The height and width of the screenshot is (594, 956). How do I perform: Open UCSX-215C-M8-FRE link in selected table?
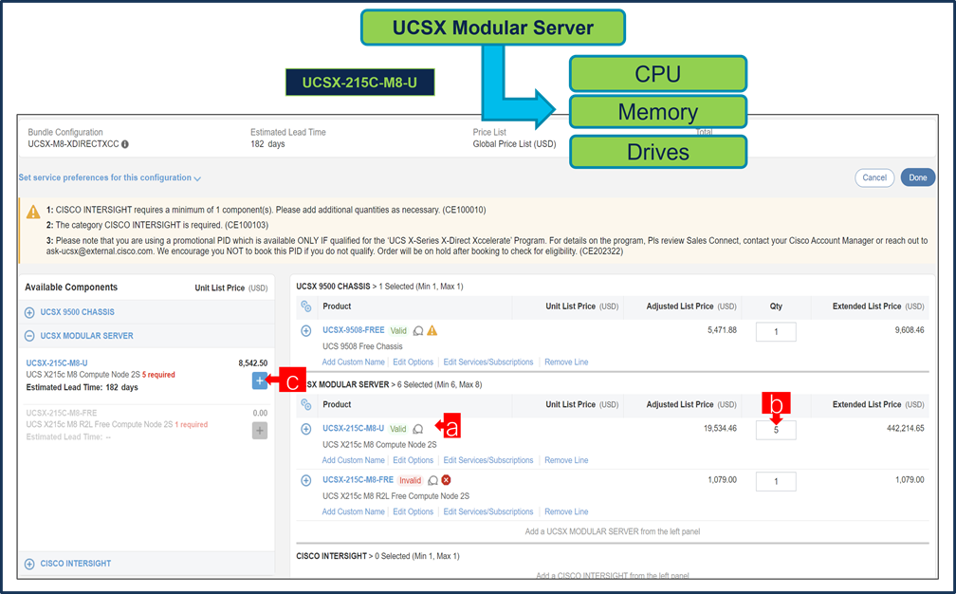pyautogui.click(x=358, y=480)
